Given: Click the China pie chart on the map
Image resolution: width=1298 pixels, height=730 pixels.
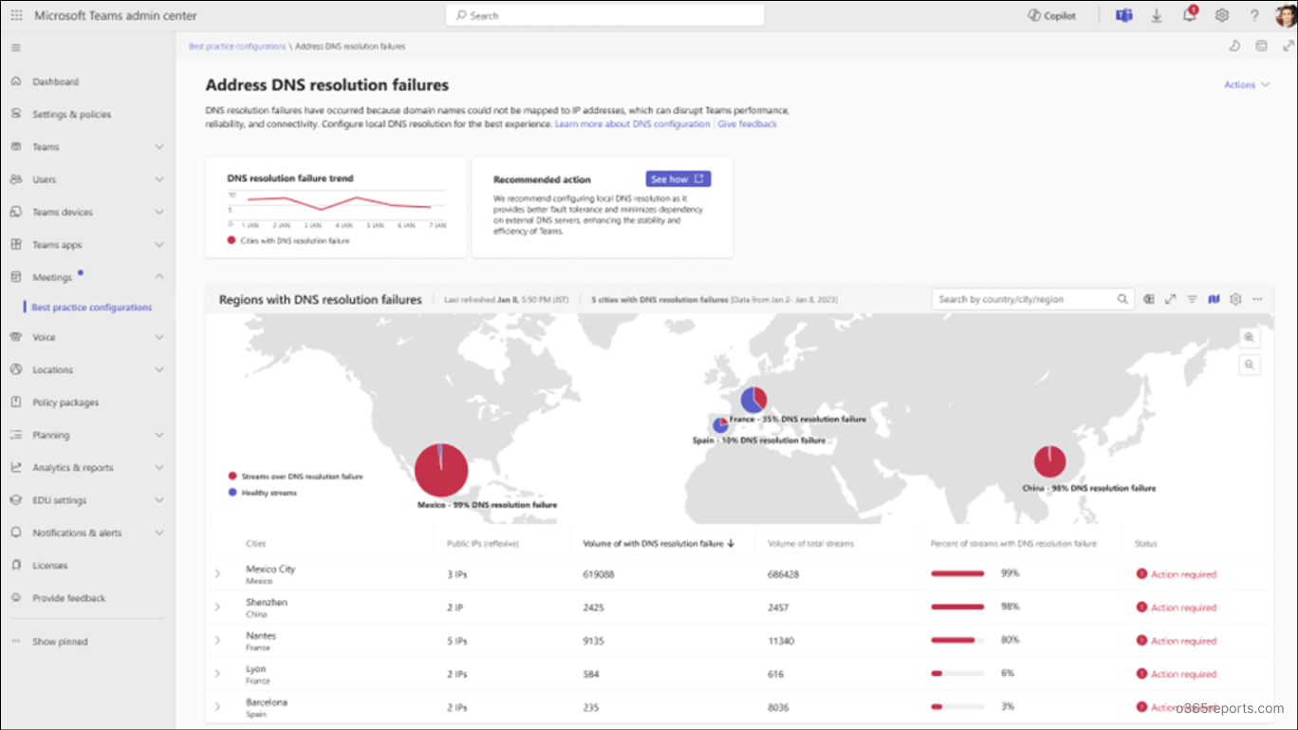Looking at the screenshot, I should (1049, 461).
